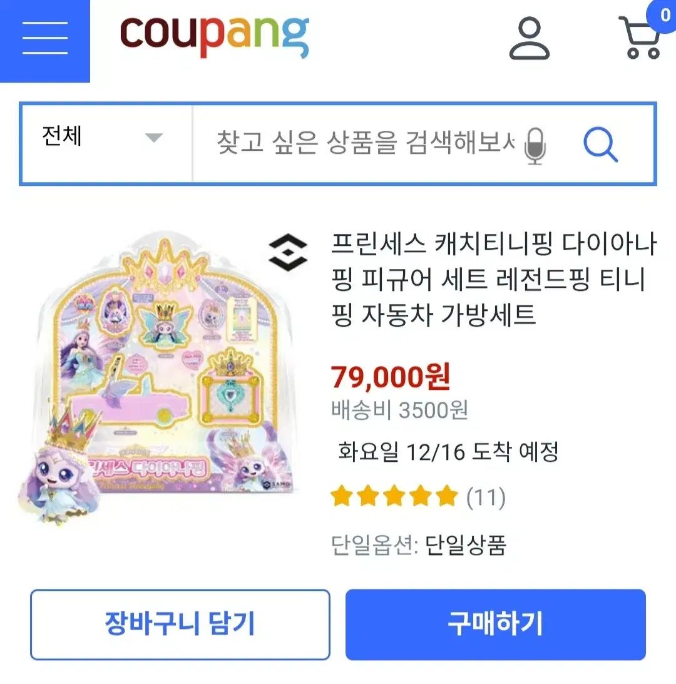
Task: Open the shopping cart icon
Action: pos(639,38)
